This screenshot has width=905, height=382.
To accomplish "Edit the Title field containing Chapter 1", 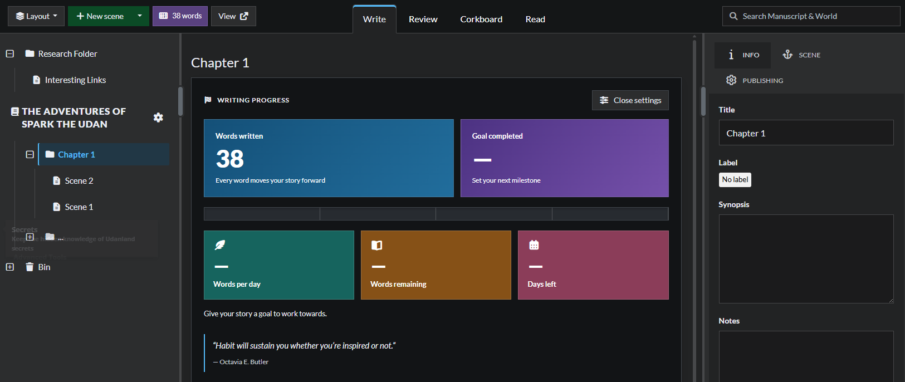I will (806, 133).
